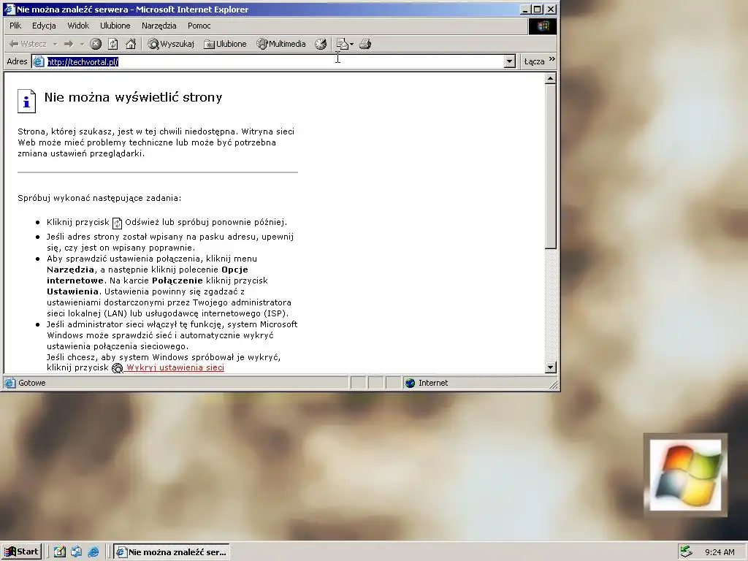Click the page icon in address bar
The height and width of the screenshot is (561, 748).
click(39, 61)
